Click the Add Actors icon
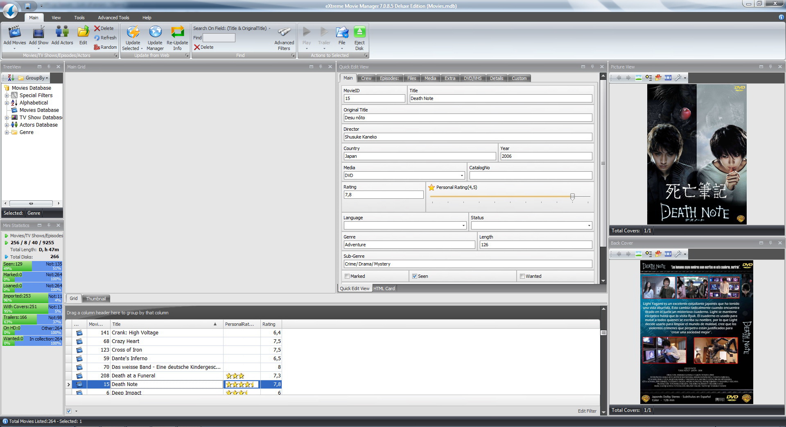This screenshot has height=427, width=786. (62, 32)
